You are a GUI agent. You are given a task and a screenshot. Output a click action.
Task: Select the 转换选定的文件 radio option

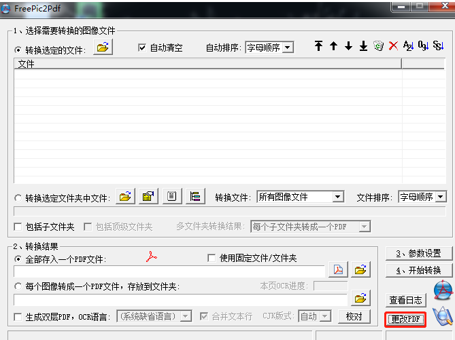18,50
